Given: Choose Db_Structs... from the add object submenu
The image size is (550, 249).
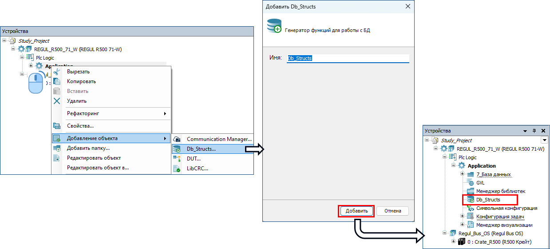Looking at the screenshot, I should tap(201, 149).
